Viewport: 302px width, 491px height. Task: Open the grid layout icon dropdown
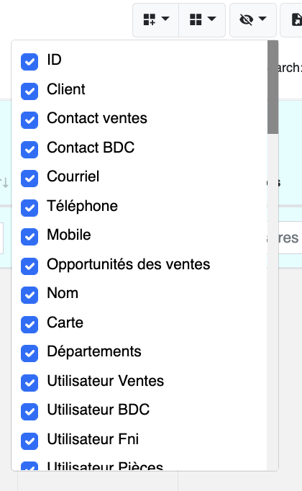tap(202, 20)
